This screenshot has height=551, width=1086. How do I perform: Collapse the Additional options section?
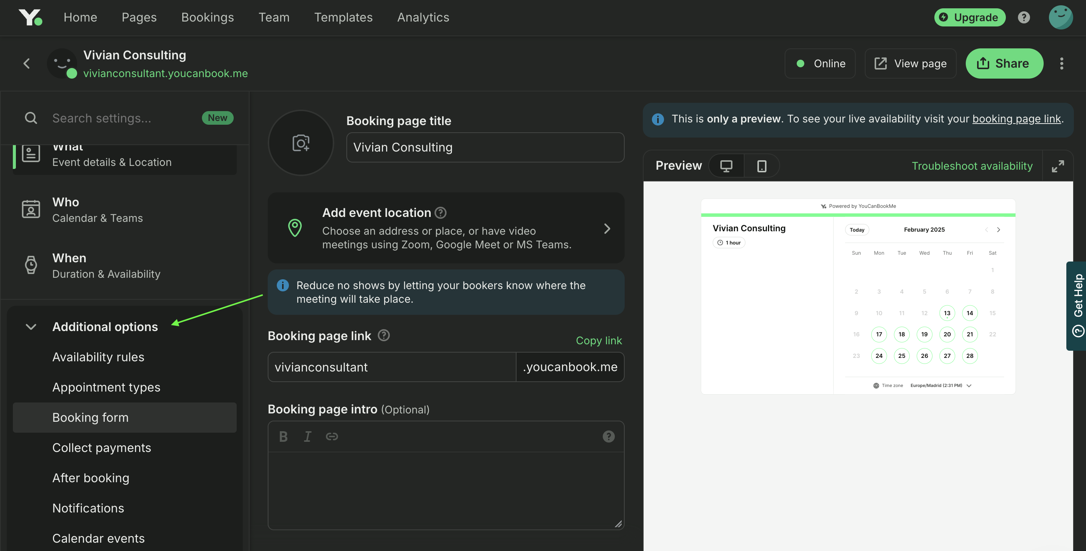pos(30,327)
